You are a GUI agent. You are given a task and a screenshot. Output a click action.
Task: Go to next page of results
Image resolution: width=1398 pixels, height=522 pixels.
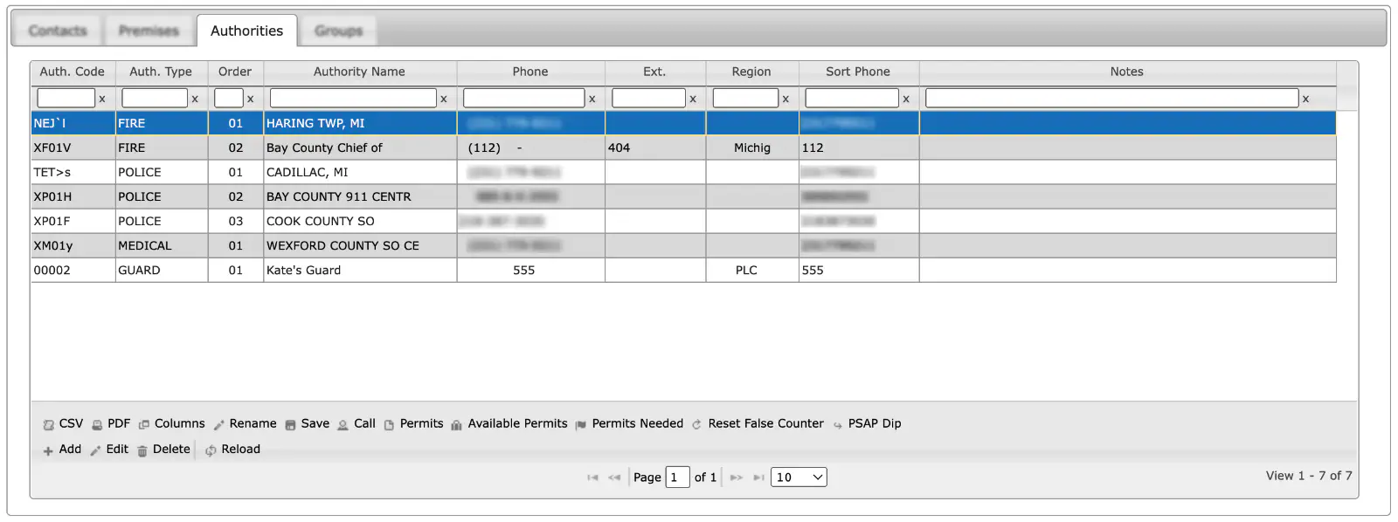pyautogui.click(x=737, y=477)
